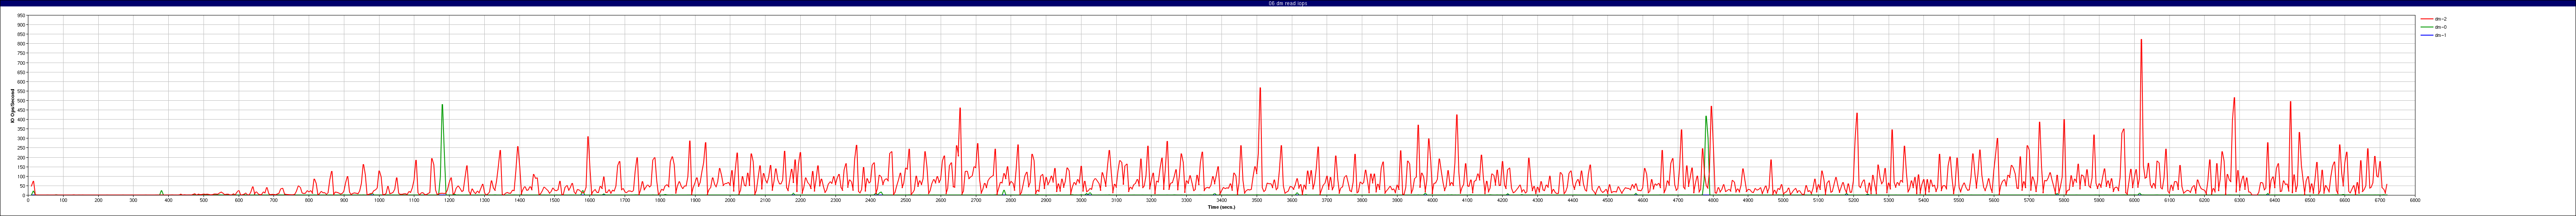
Task: Click the x-axis tick label 6000
Action: pos(2134,200)
